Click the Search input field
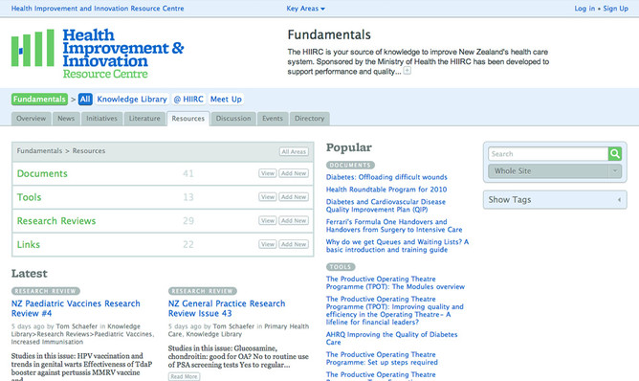This screenshot has width=639, height=381. 548,154
